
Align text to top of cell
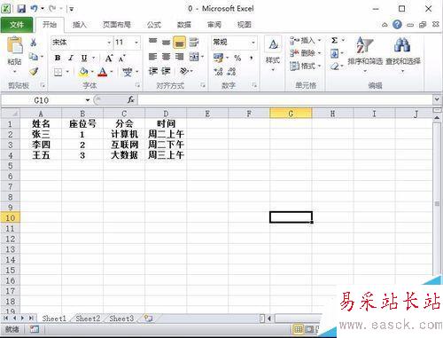pos(152,42)
